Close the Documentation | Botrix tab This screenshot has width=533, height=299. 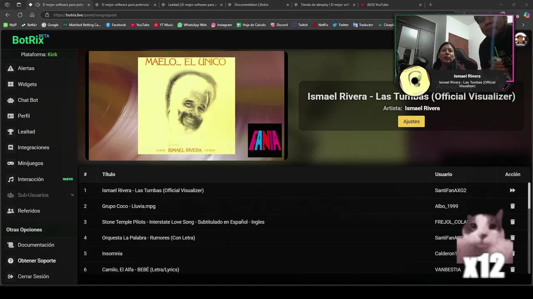287,5
